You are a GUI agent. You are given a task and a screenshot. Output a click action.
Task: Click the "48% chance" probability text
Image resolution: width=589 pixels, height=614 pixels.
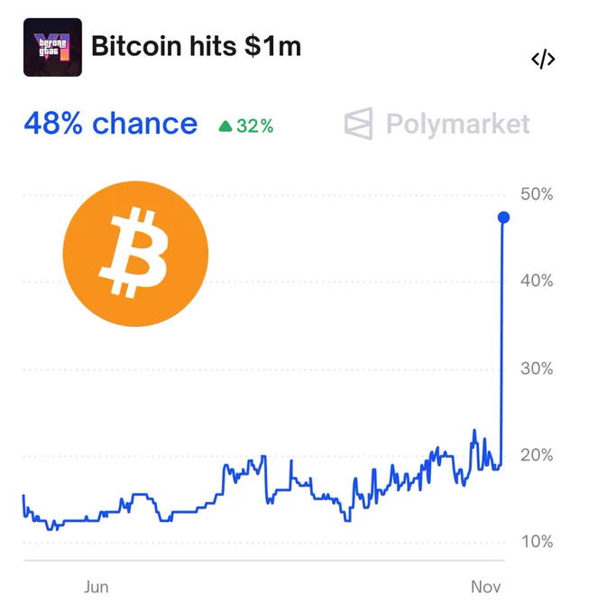(x=110, y=124)
